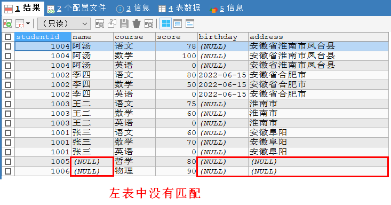Image resolution: width=391 pixels, height=205 pixels.
Task: Select the course cell 哲学
Action: (x=134, y=162)
